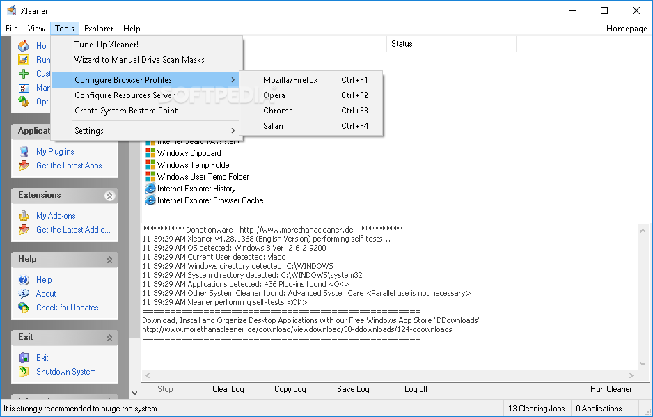Click the Check for Updates globe icon

click(24, 308)
